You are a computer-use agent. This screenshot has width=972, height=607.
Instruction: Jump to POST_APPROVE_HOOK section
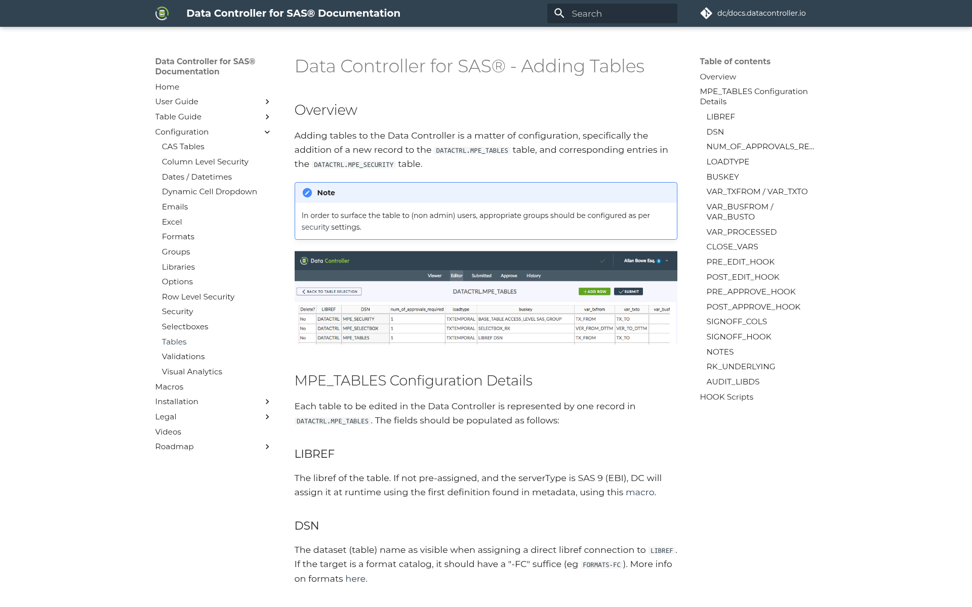pyautogui.click(x=753, y=307)
